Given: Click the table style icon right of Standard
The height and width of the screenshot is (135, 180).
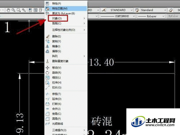Looking at the screenshot, I should pos(171,10).
